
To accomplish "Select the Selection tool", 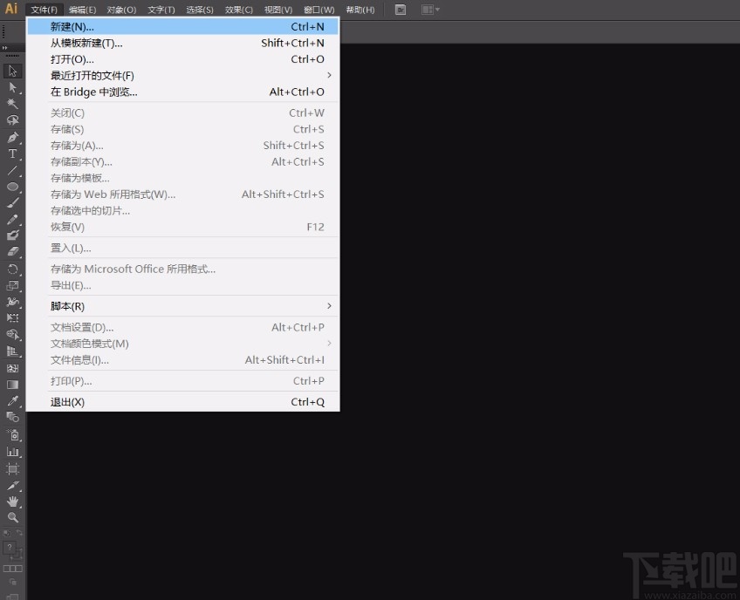I will 12,70.
